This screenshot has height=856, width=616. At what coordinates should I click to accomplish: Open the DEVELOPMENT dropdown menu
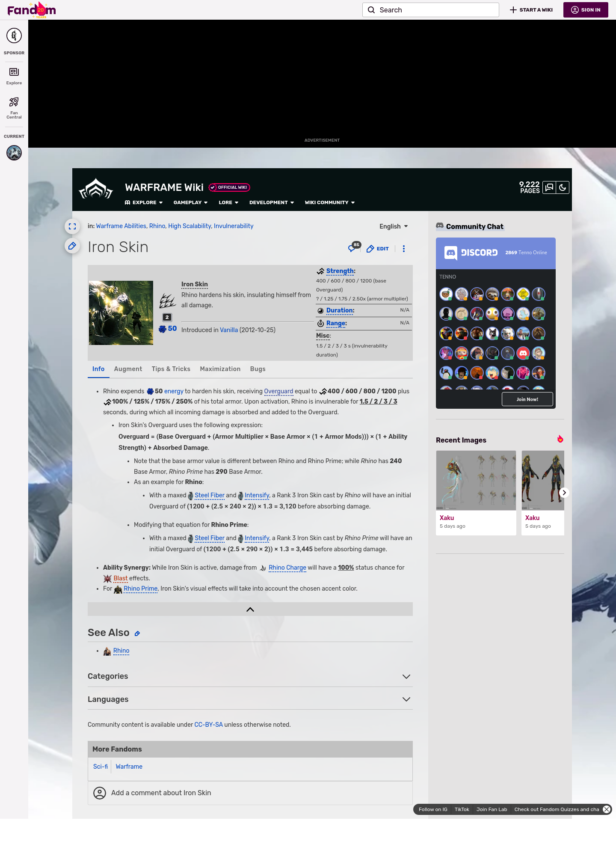coord(272,202)
